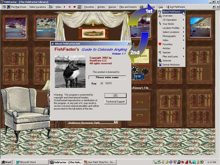Click the Ff icon beside About FishFactor

click(x=160, y=11)
